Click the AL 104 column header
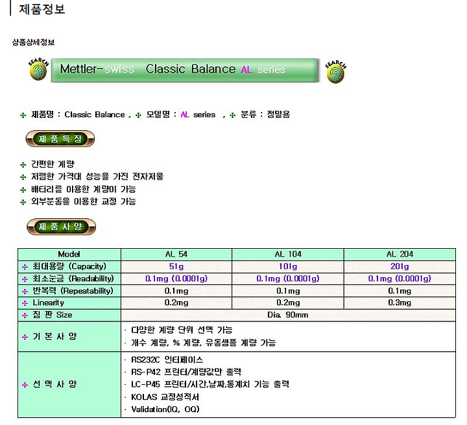The height and width of the screenshot is (425, 467). 288,254
